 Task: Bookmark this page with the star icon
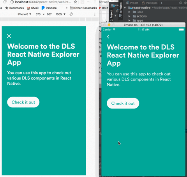point(75,2)
